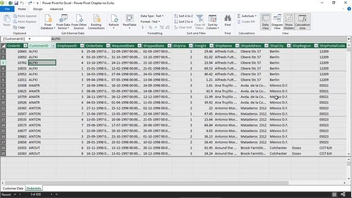Image resolution: width=352 pixels, height=198 pixels.
Task: Click Freight value 84.84
Action: tap(204, 125)
